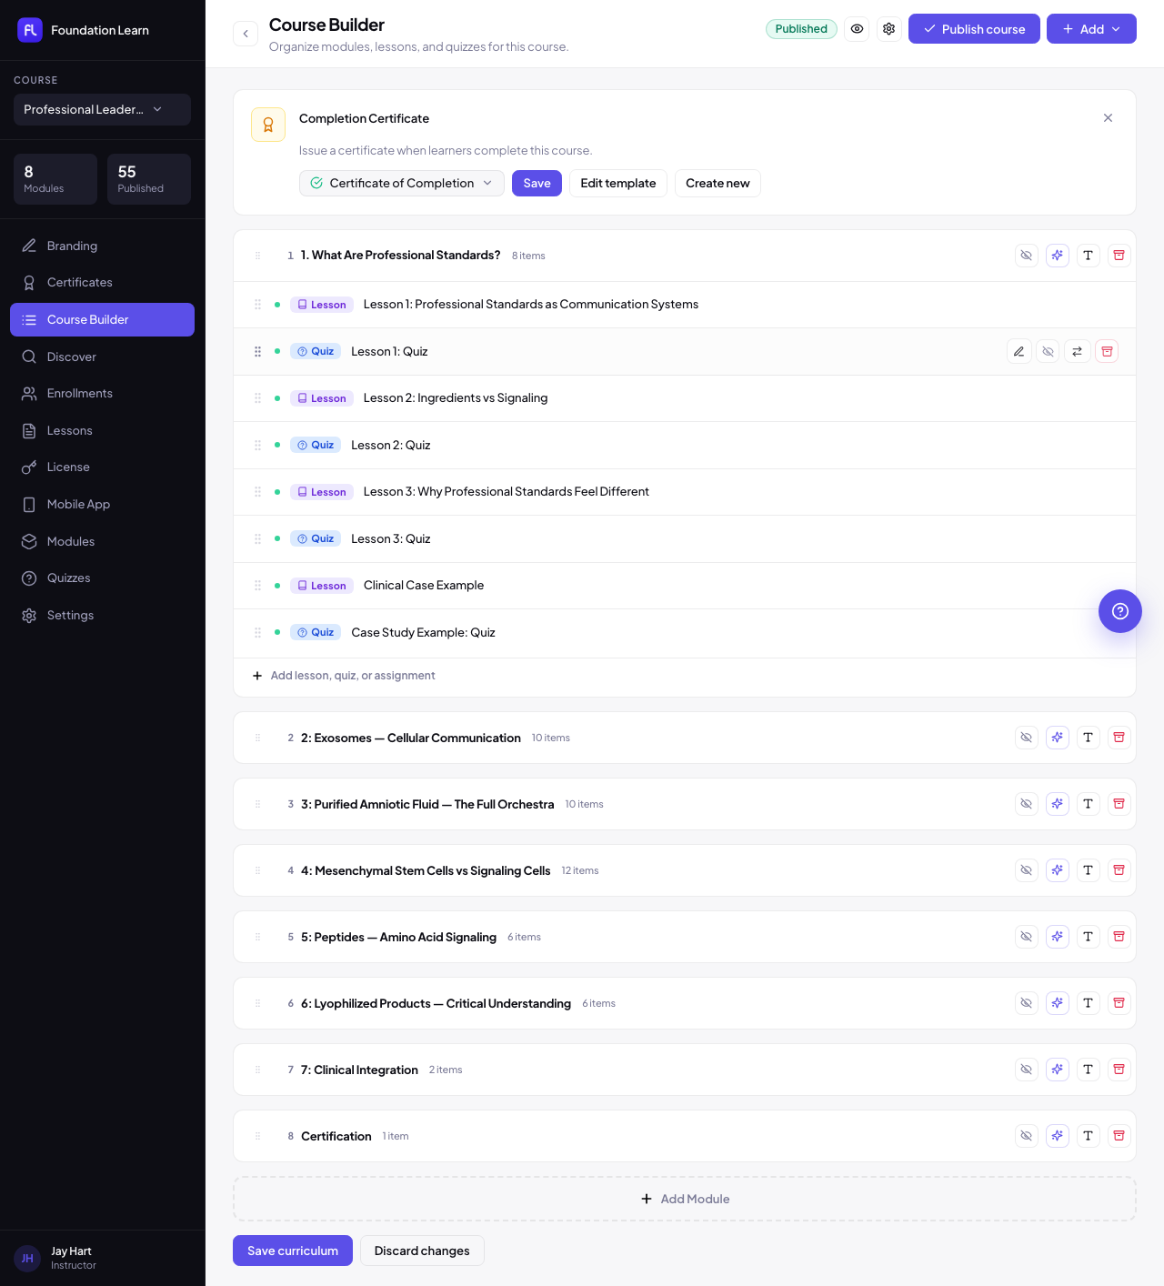Screen dimensions: 1164x1286
Task: Archive the Lesson 1: Quiz item
Action: [1107, 351]
